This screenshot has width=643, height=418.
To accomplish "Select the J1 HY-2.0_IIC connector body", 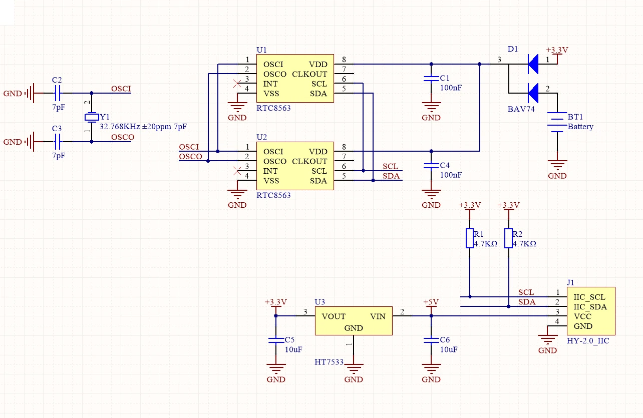I will (590, 311).
